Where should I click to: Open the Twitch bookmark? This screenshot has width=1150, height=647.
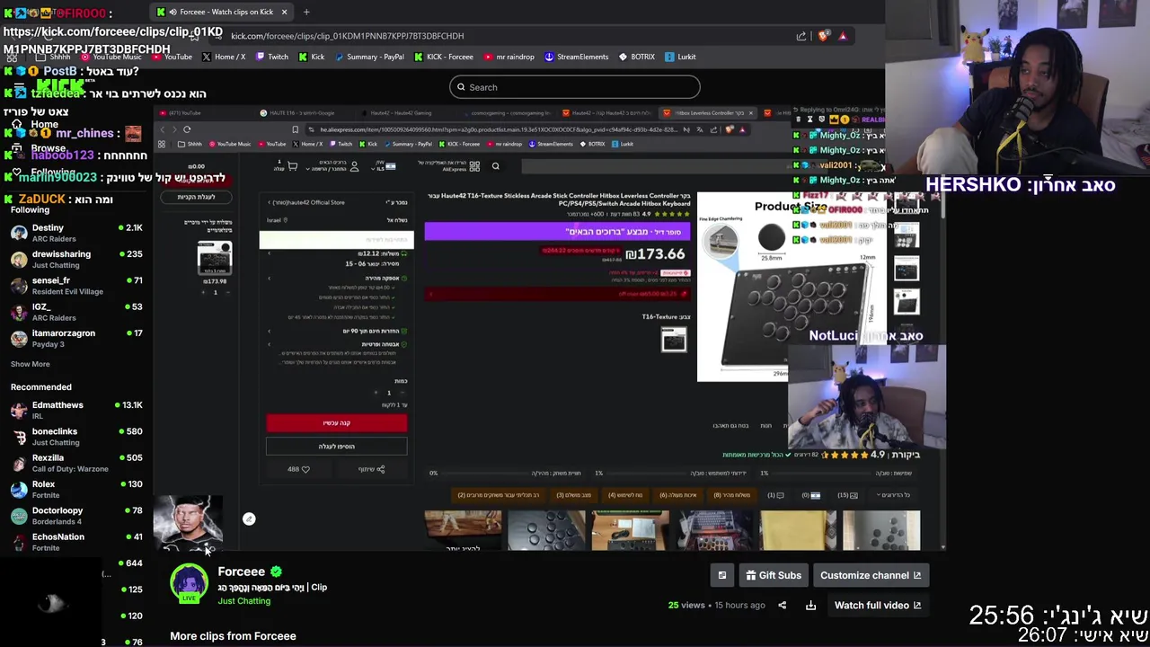(272, 57)
